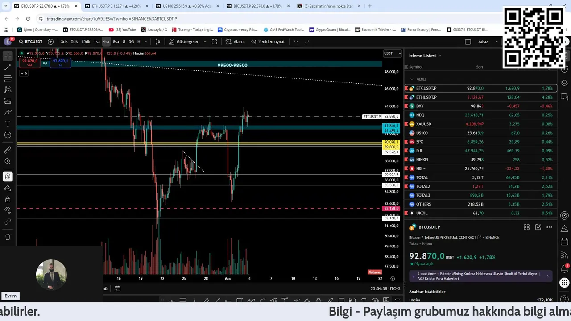This screenshot has width=571, height=321.
Task: Open the notifications bell icon
Action: 564,269
